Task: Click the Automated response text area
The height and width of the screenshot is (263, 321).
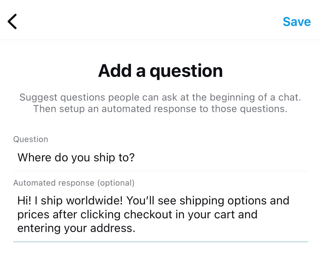Action: pyautogui.click(x=136, y=214)
